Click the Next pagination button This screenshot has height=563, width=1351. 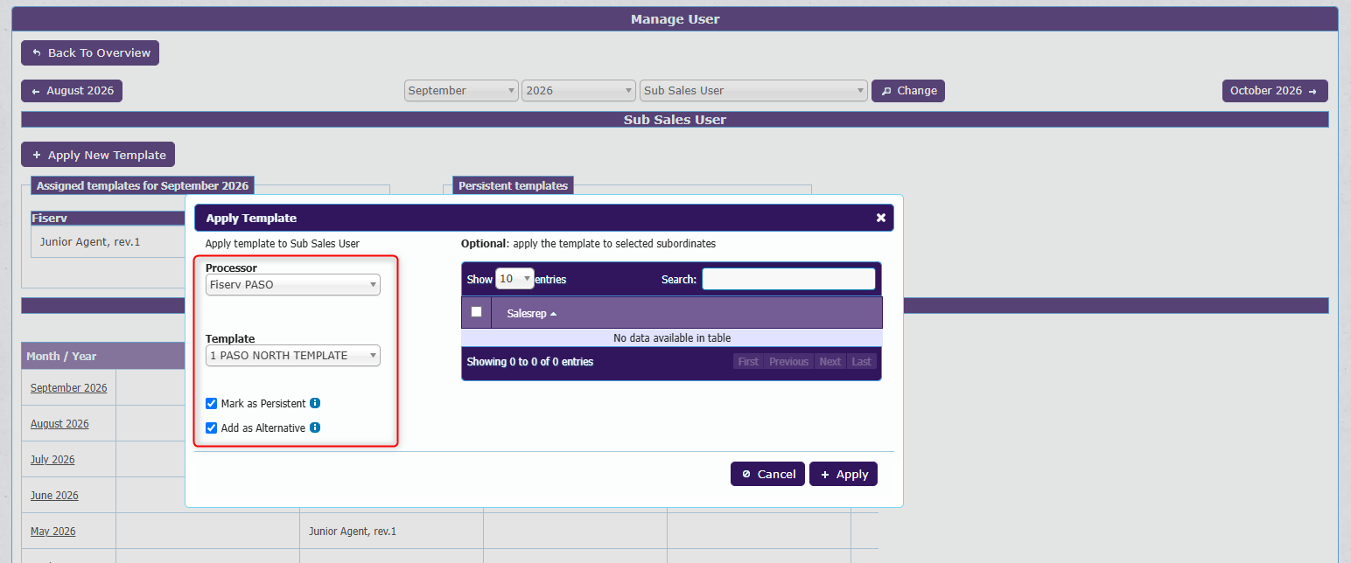coord(829,362)
